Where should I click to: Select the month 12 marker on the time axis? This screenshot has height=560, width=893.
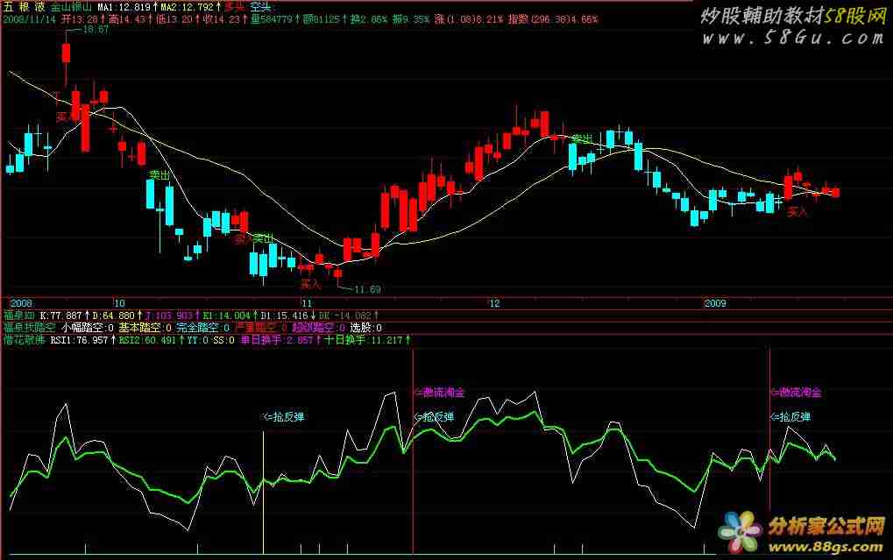494,303
